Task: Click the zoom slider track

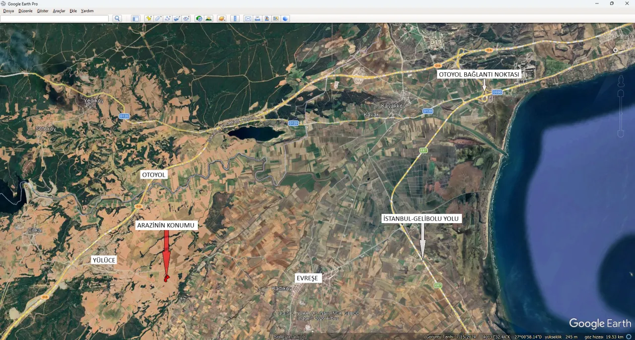Action: tap(620, 113)
